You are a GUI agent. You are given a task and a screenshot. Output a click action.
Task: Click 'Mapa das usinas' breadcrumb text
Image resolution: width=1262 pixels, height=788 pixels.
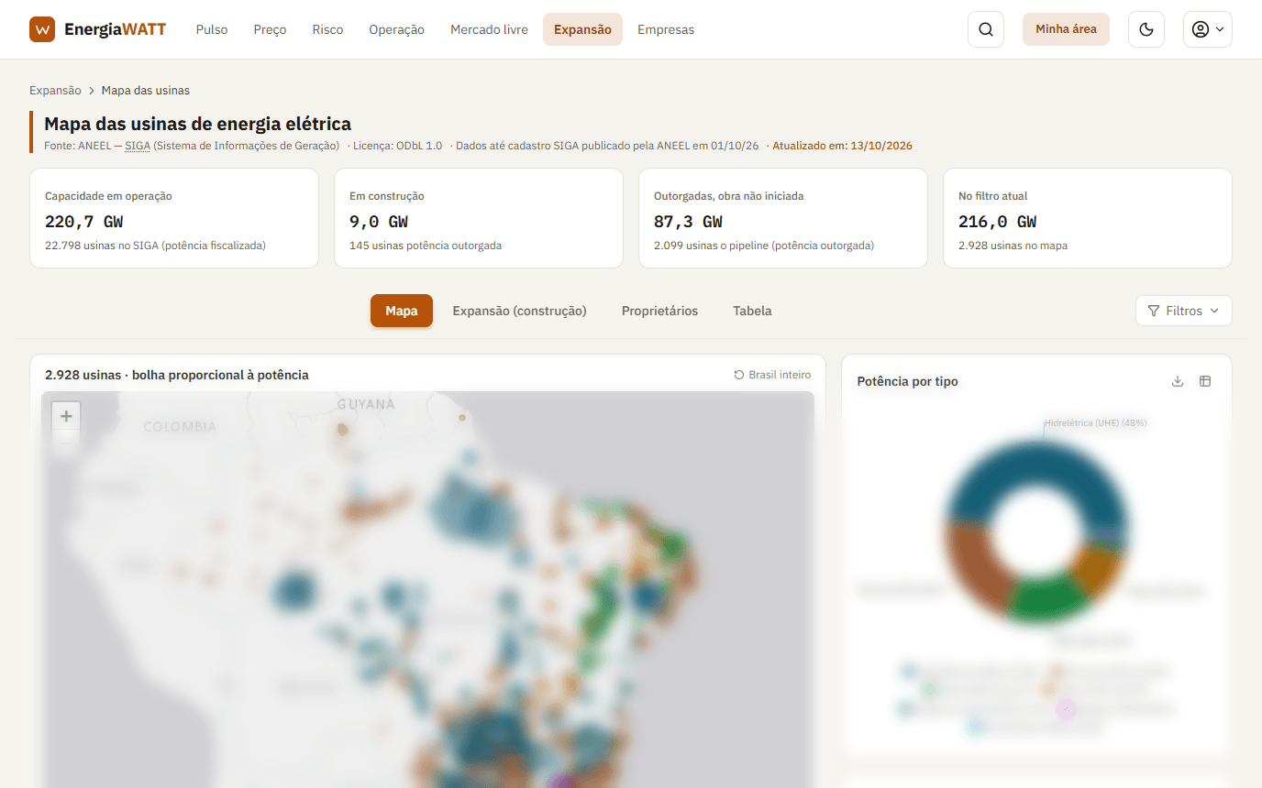(146, 91)
